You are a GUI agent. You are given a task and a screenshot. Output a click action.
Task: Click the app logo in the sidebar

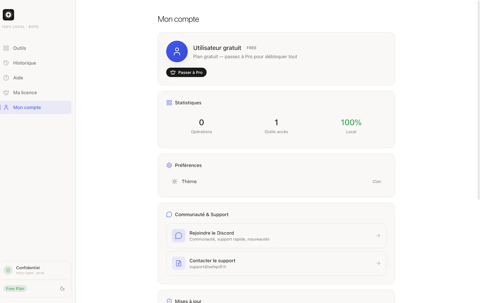[8, 15]
